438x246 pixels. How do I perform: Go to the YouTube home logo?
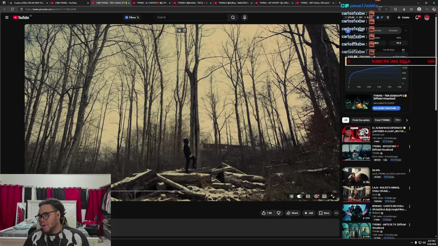(x=21, y=17)
